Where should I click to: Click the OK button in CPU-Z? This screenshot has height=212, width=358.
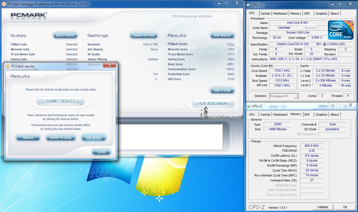tap(345, 207)
